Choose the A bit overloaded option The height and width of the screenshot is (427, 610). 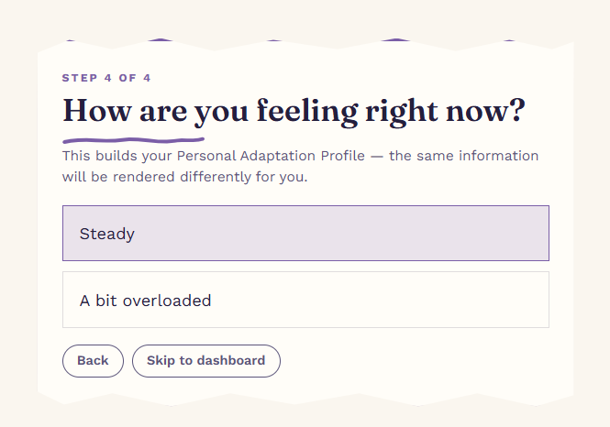coord(305,300)
